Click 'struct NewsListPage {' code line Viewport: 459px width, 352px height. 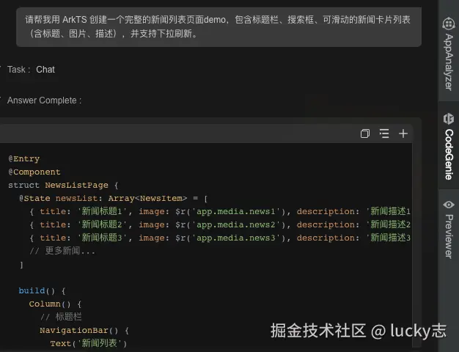63,185
